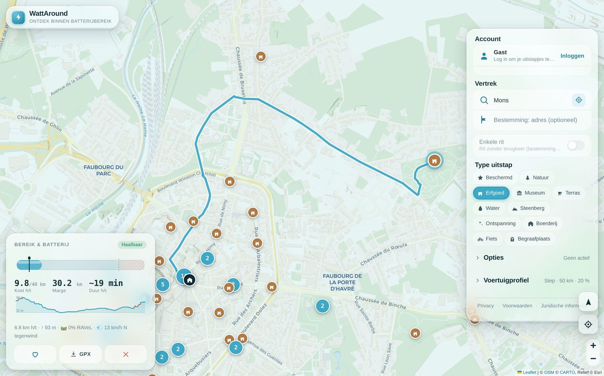Toggle the Water filter chip

tap(489, 208)
